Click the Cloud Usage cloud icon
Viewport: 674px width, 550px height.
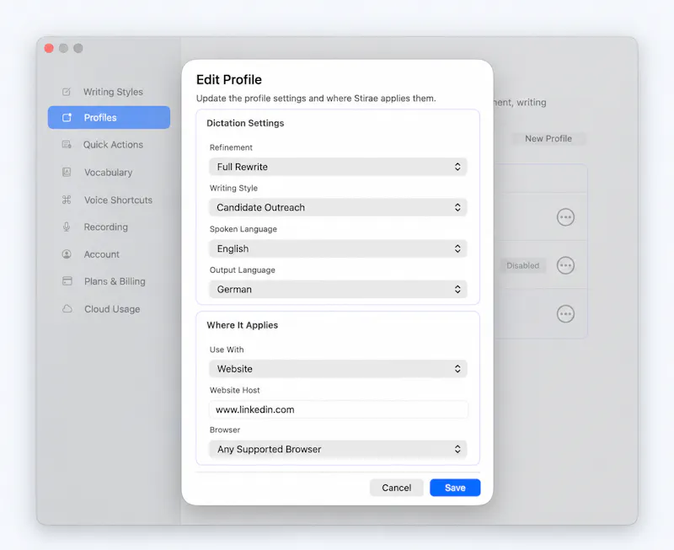point(67,309)
